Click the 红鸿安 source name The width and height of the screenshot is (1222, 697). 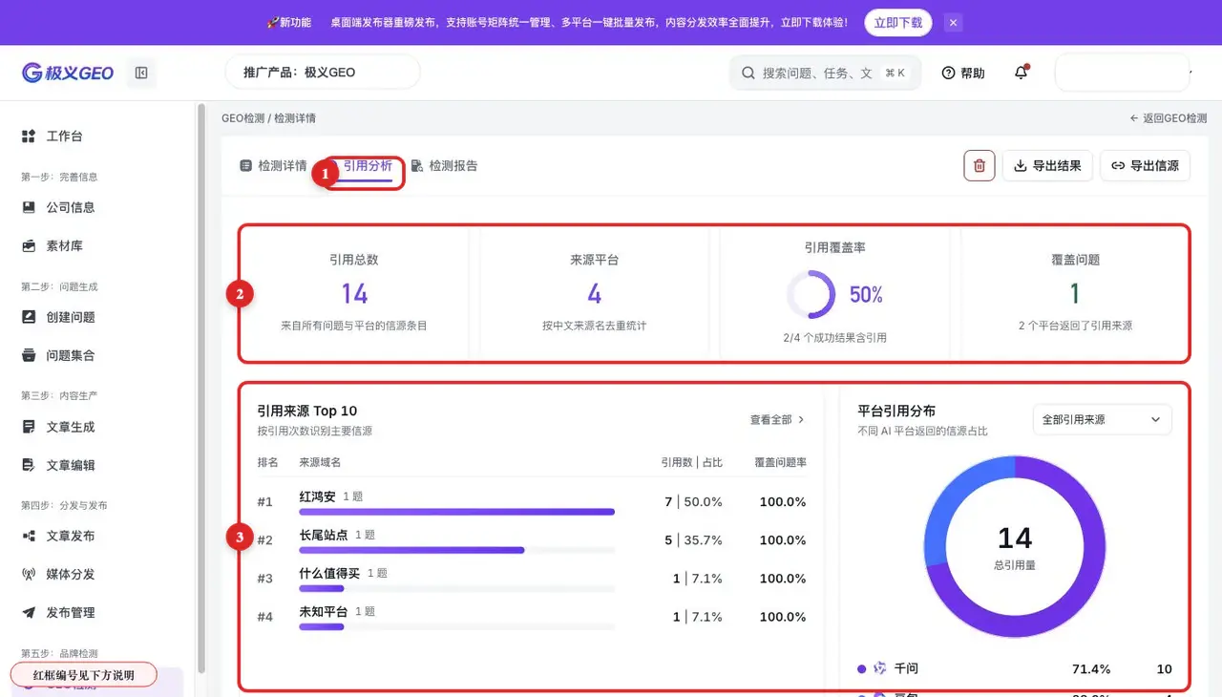point(317,496)
